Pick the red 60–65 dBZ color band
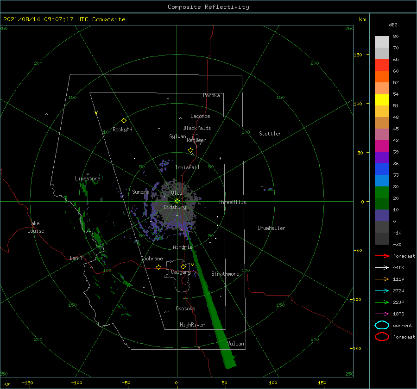The width and height of the screenshot is (417, 389). [382, 65]
